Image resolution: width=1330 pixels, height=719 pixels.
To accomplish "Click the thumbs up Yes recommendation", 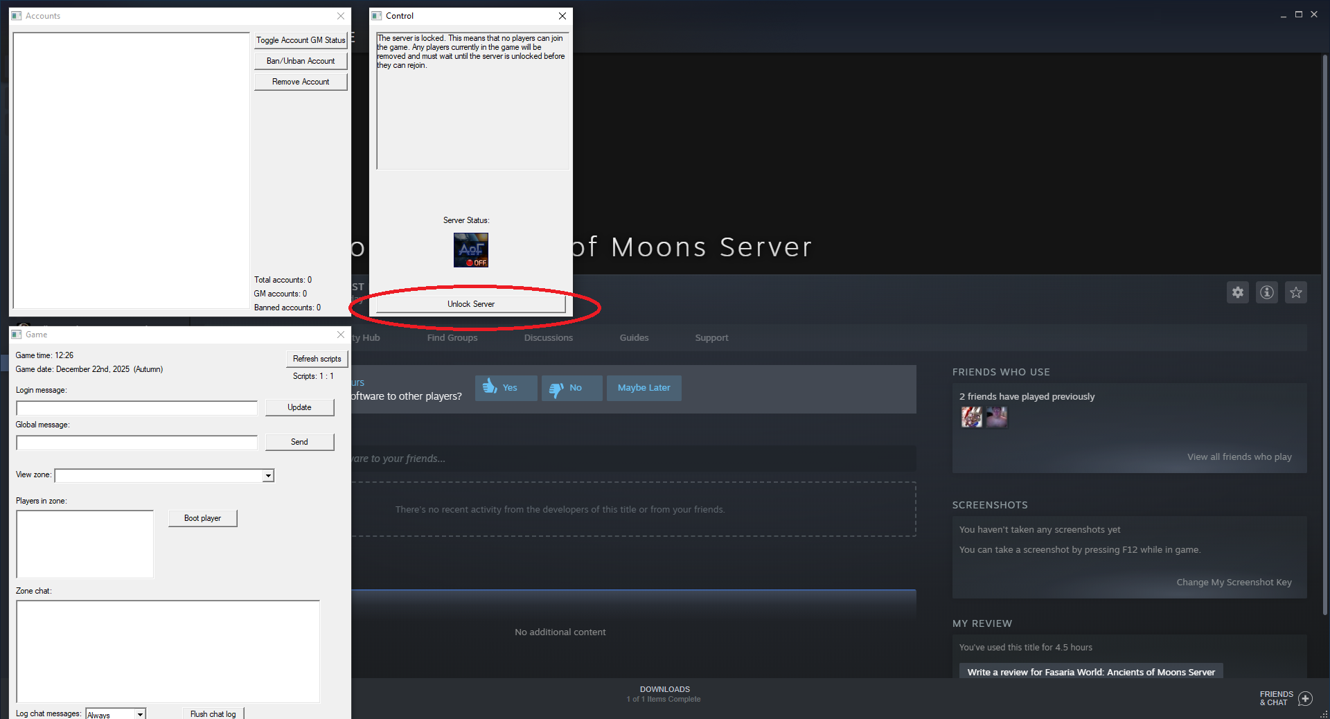I will point(506,388).
